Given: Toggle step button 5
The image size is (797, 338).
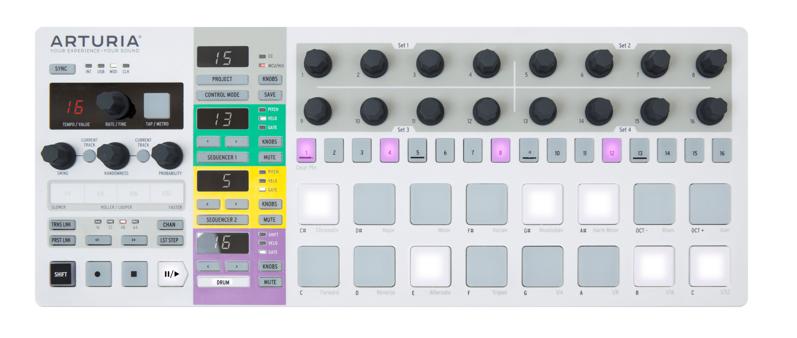Looking at the screenshot, I should pos(417,150).
